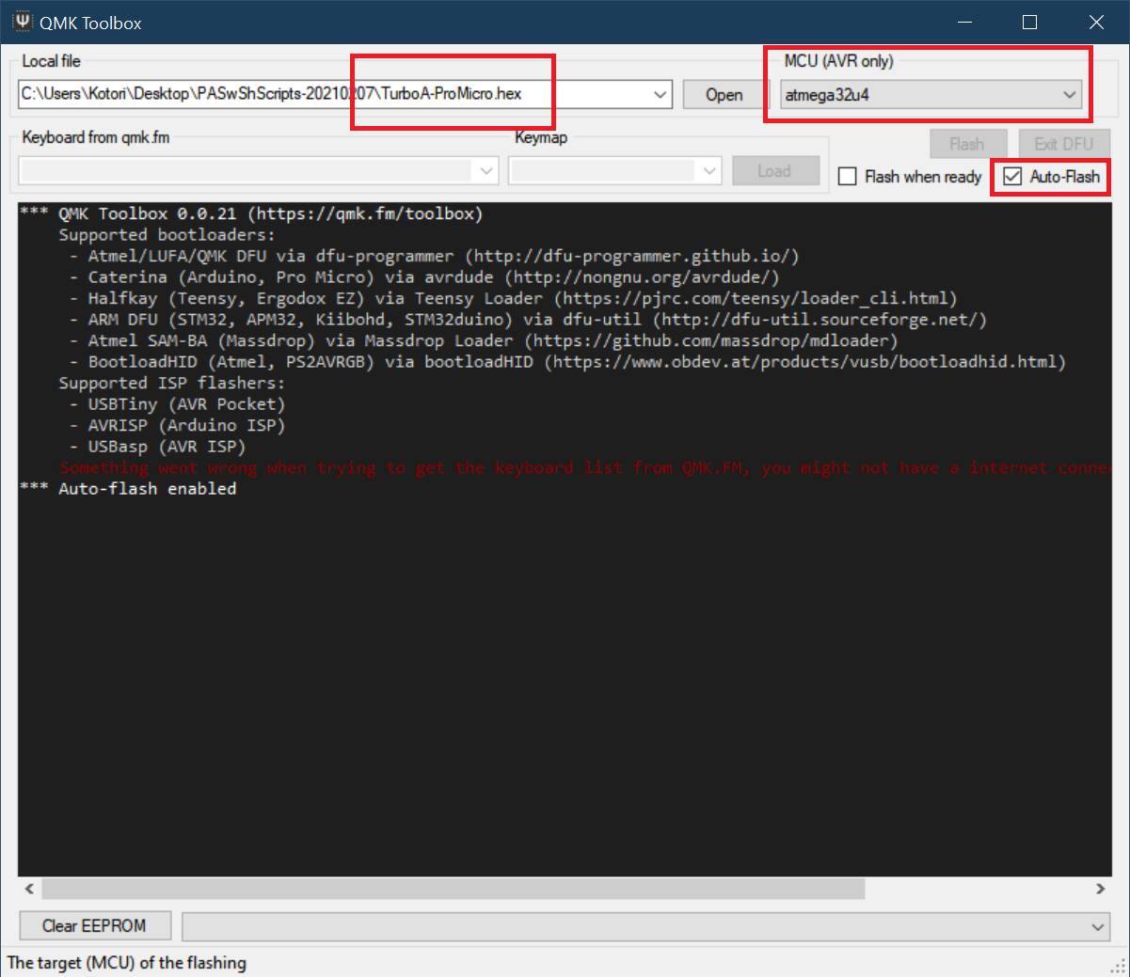Expand the bottom device selection dropdown
1130x977 pixels.
coord(1097,926)
